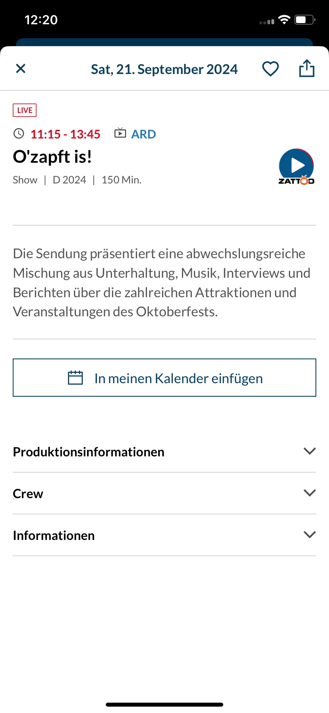Tap the chevron next to Crew

(x=310, y=493)
